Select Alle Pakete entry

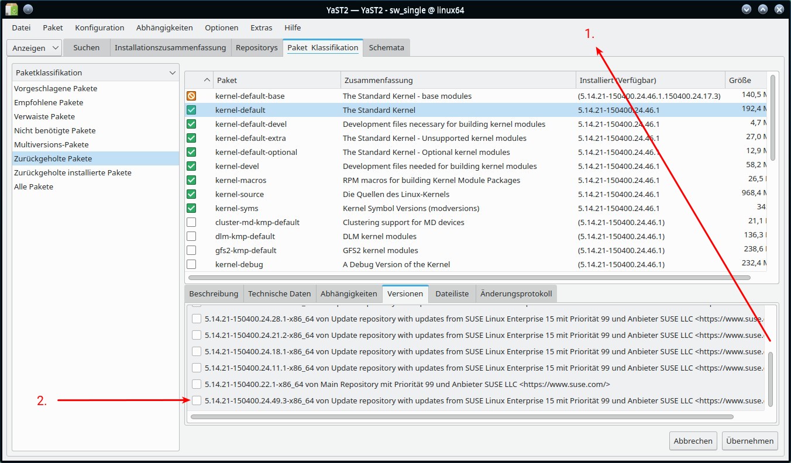pyautogui.click(x=96, y=186)
